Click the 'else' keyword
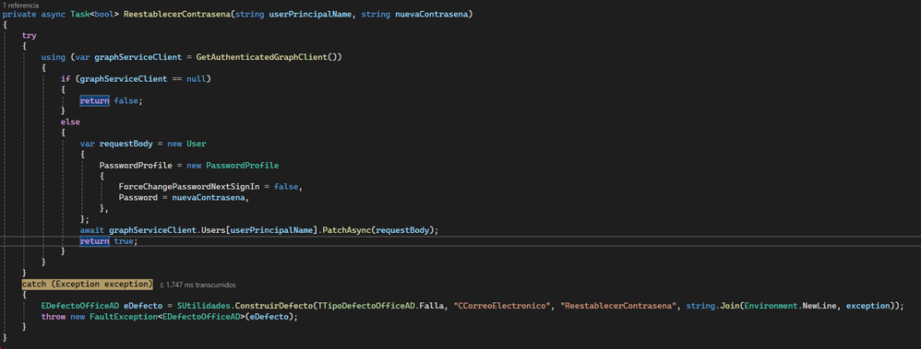The width and height of the screenshot is (921, 349). tap(70, 122)
